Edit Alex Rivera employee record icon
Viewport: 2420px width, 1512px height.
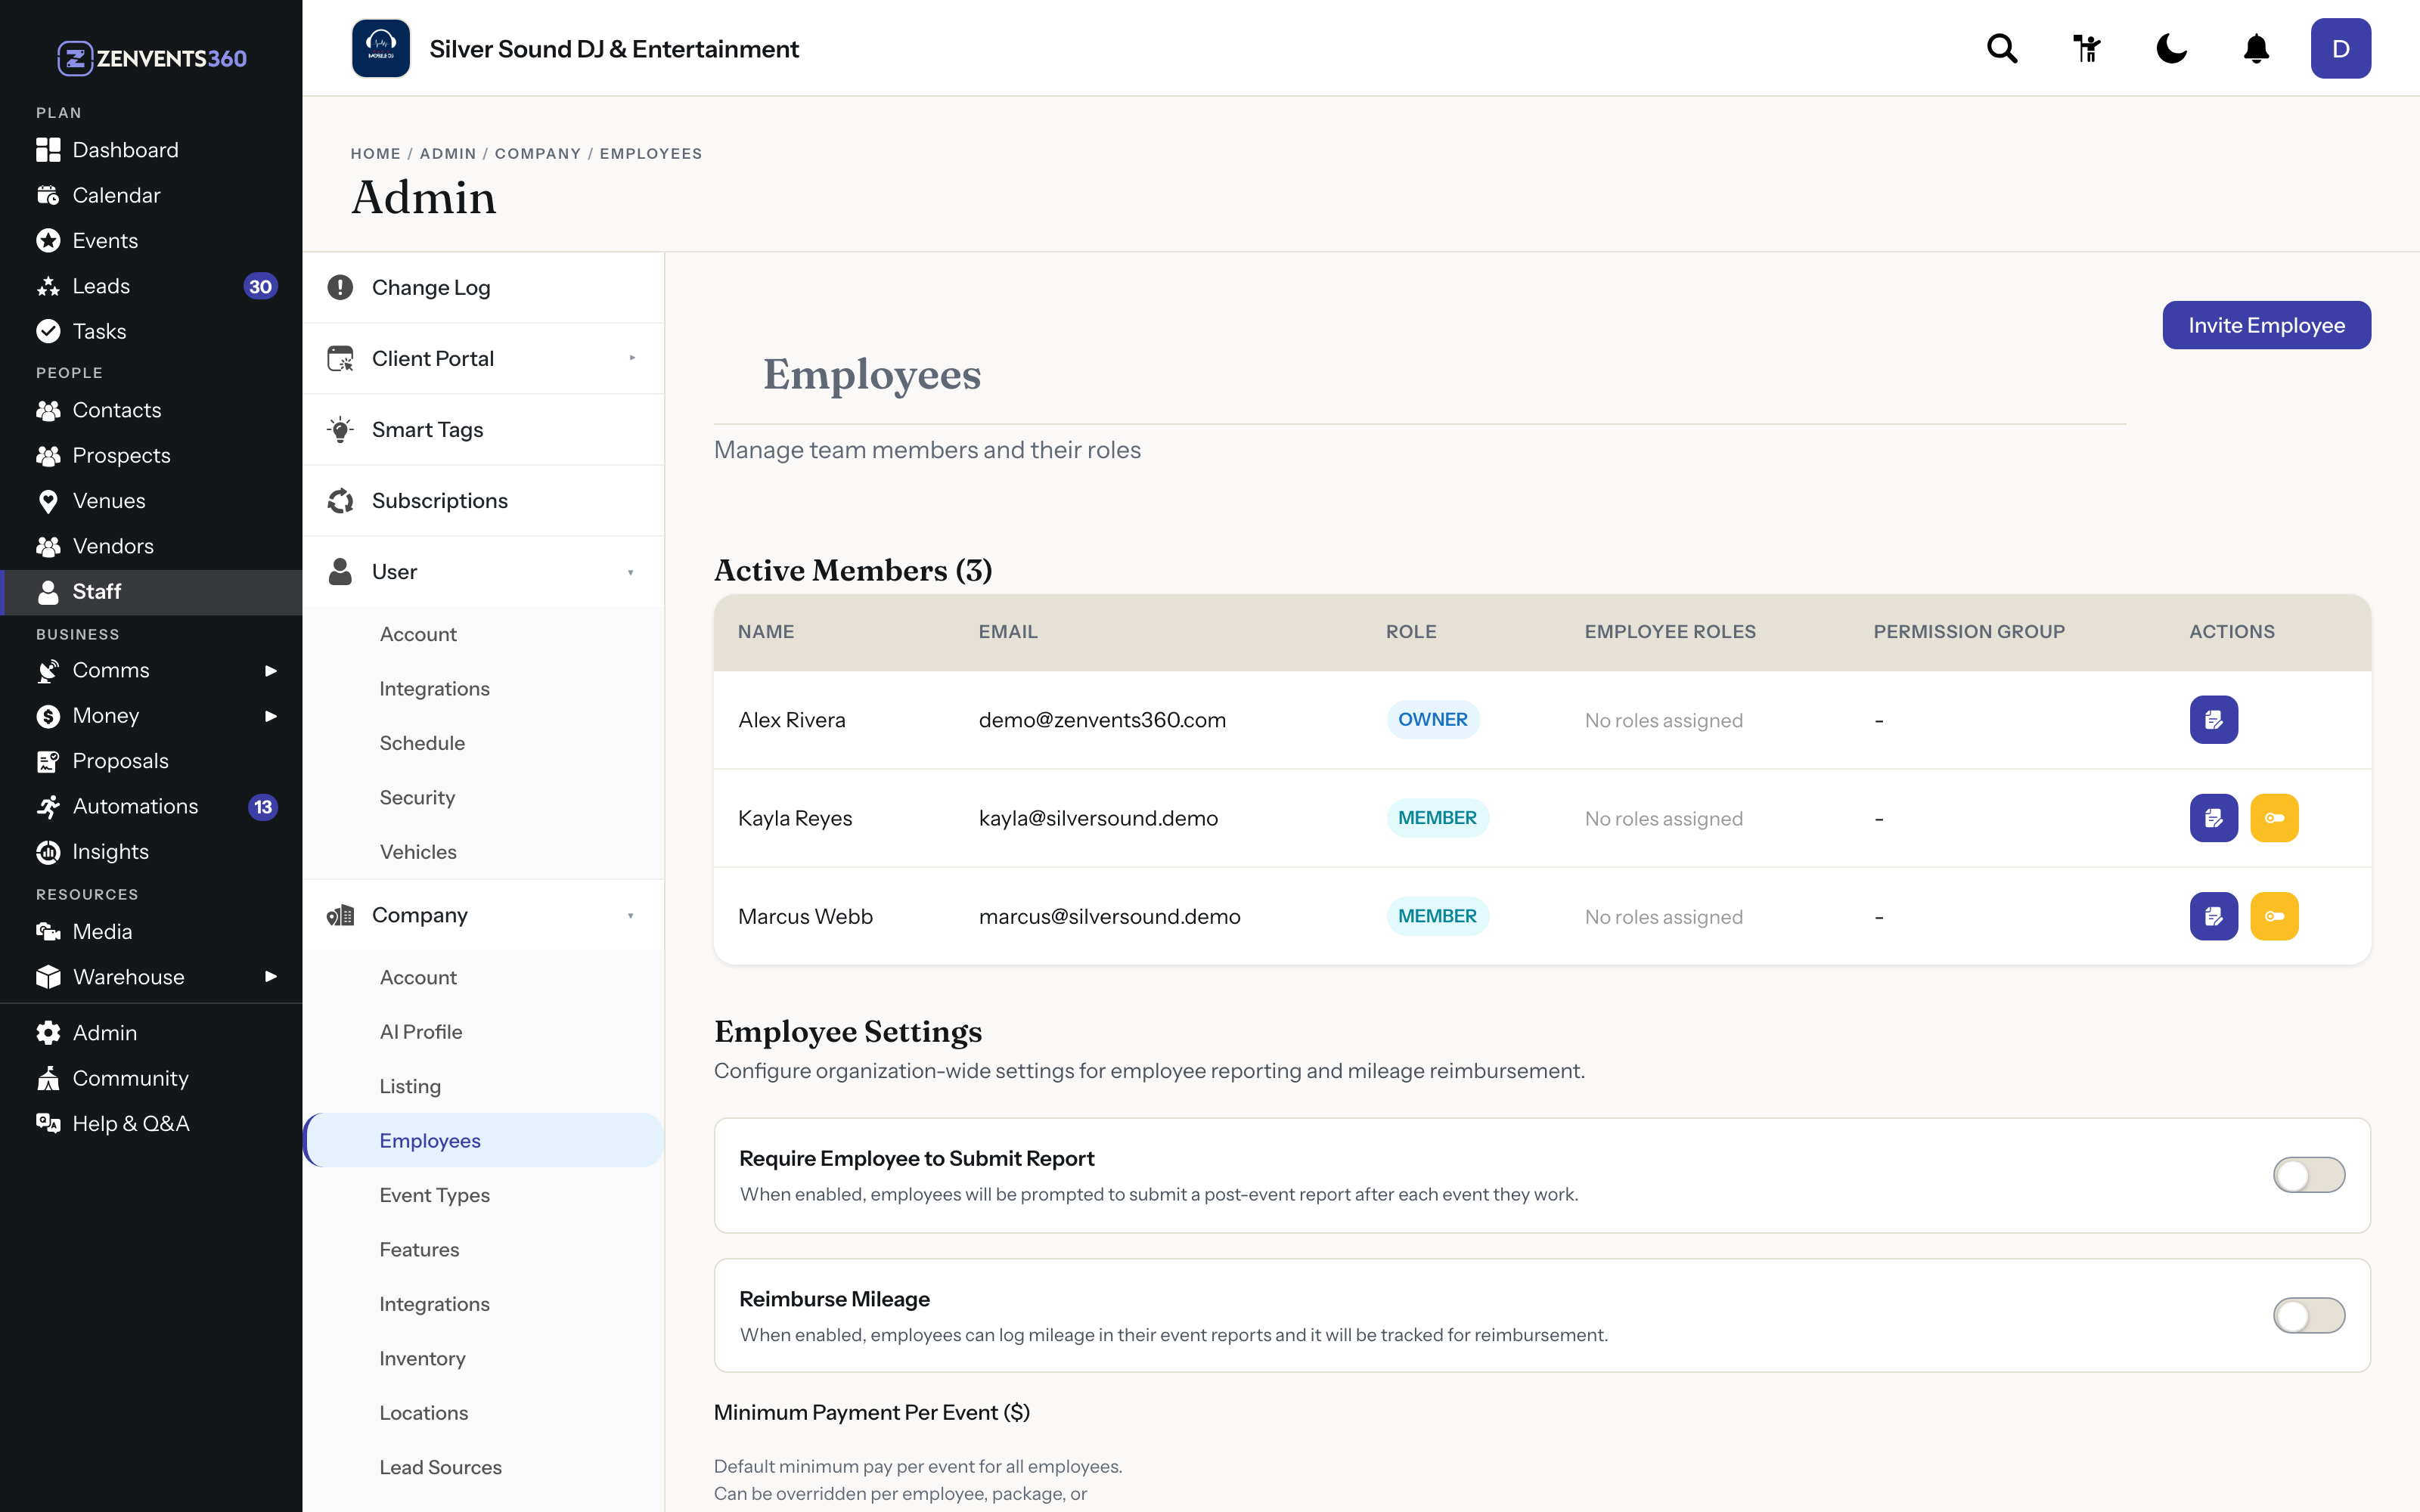pos(2213,720)
